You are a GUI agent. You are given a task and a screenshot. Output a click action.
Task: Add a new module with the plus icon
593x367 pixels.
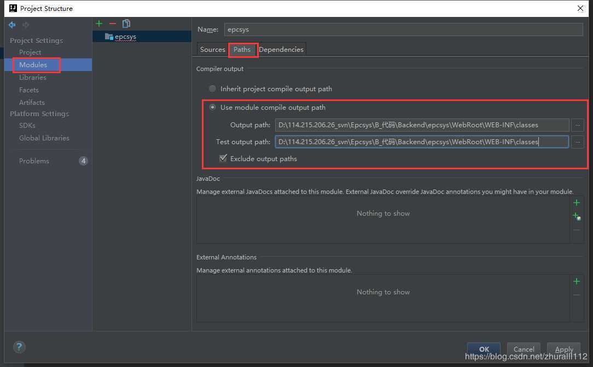(x=99, y=23)
